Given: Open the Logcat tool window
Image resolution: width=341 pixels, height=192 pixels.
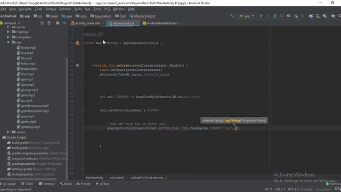Looking at the screenshot, I should click(9, 184).
